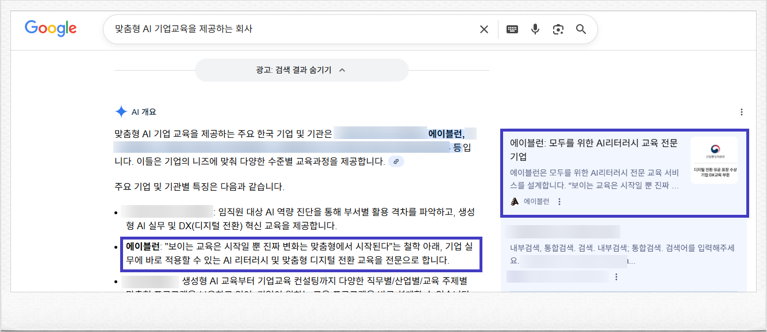Submit search with magnifying glass icon
Screen dimensions: 767x332
pos(581,29)
